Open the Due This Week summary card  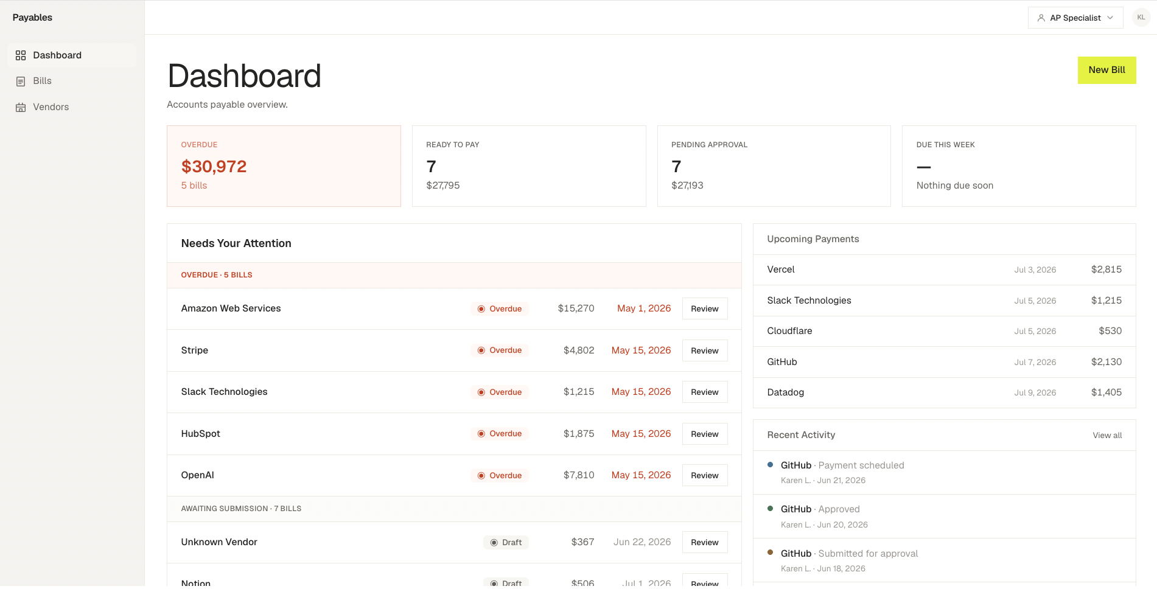point(1019,166)
